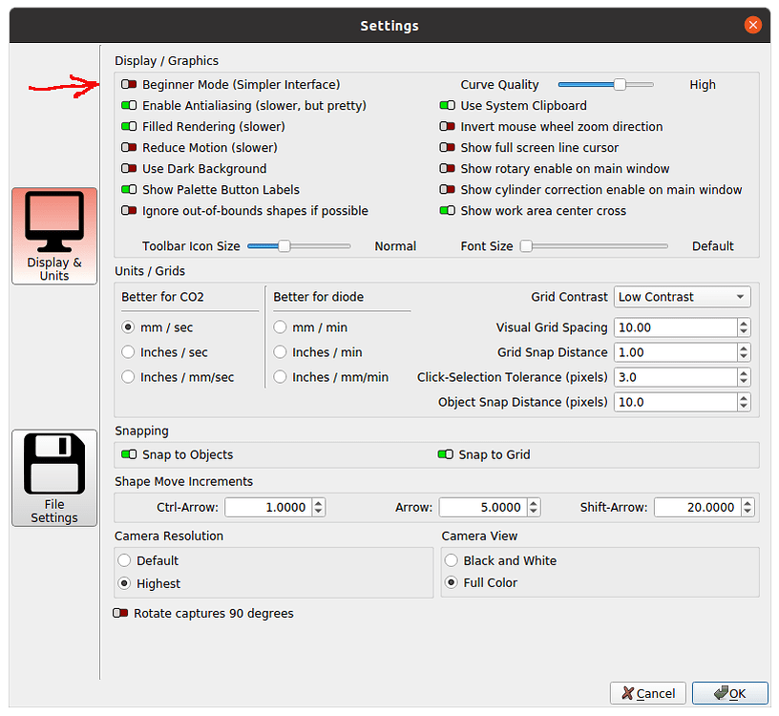This screenshot has height=716, width=779.
Task: Increase Shift-Arrow increment with up arrow
Action: tap(747, 503)
